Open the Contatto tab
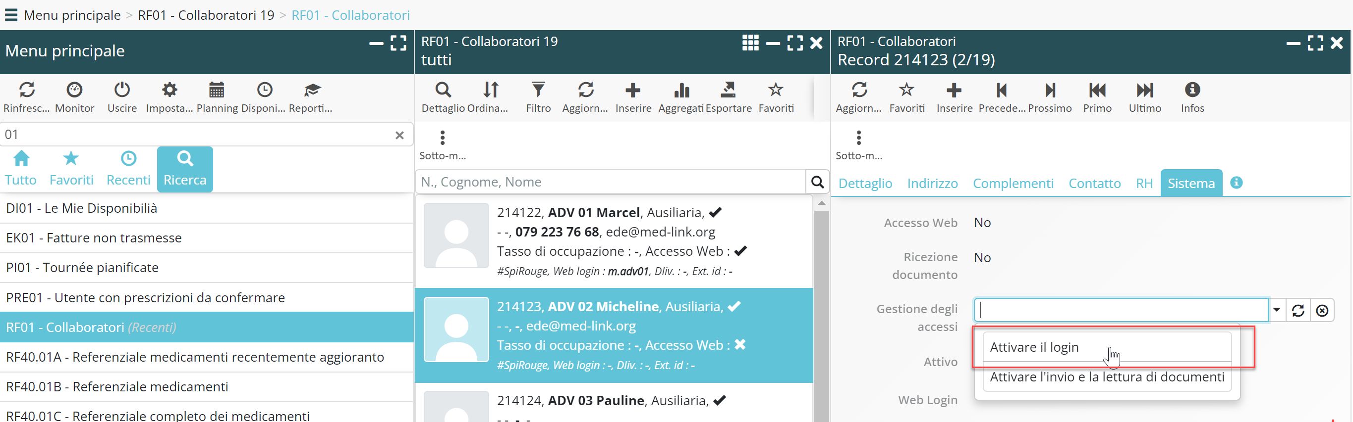1353x422 pixels. coord(1094,183)
